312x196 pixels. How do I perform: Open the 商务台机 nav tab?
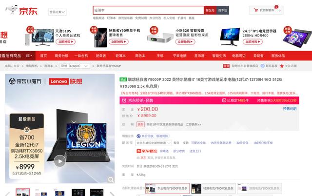coord(61,56)
